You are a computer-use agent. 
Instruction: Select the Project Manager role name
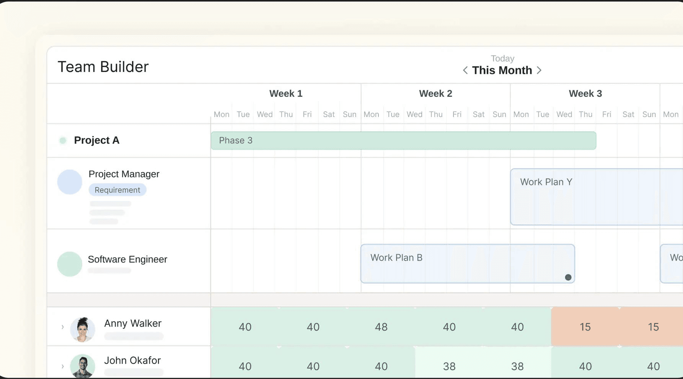124,174
